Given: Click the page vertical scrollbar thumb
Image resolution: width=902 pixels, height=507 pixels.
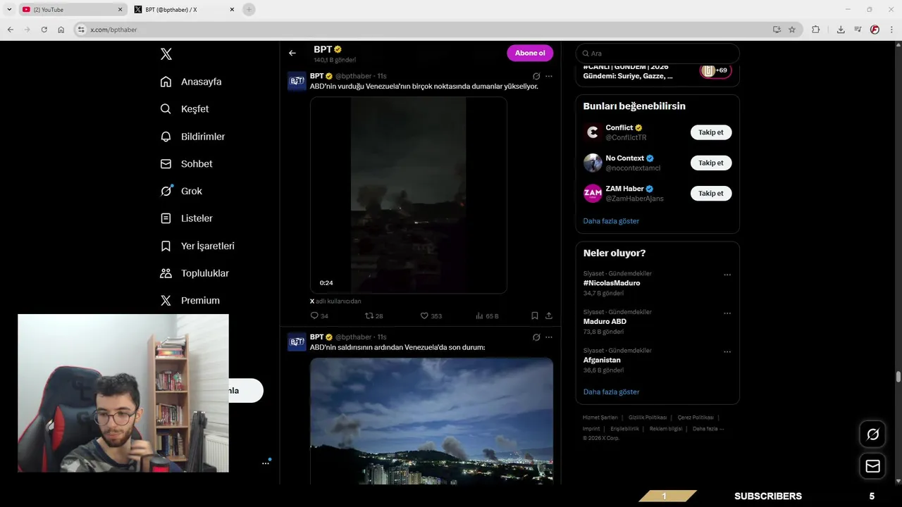Looking at the screenshot, I should click(898, 377).
